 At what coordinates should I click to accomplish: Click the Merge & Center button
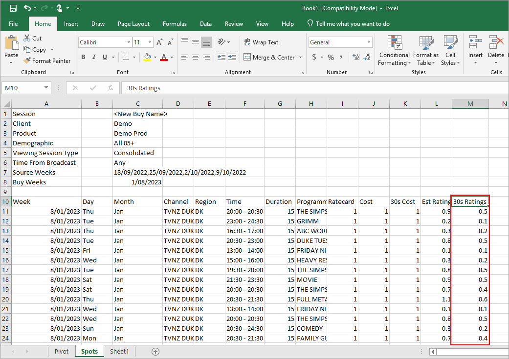pyautogui.click(x=269, y=57)
